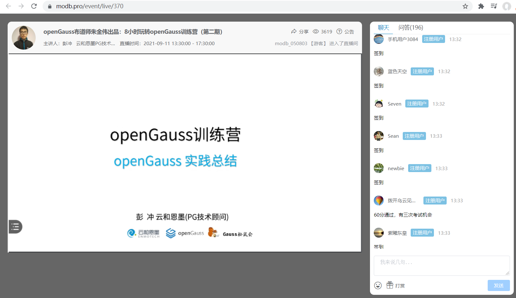Image resolution: width=516 pixels, height=298 pixels.
Task: Bookmark this page with the star icon
Action: [x=465, y=6]
